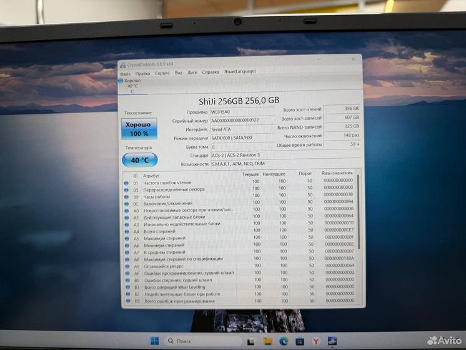Click the Raw-значения column header

[337, 172]
